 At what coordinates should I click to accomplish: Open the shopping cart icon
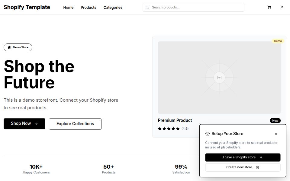click(269, 7)
